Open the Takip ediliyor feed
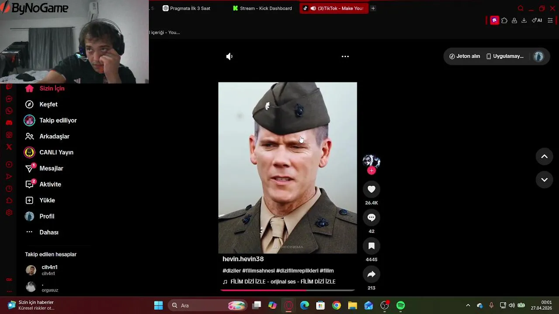This screenshot has width=559, height=314. click(50, 120)
